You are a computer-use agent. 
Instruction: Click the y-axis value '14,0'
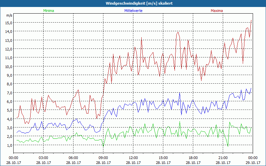(x=9, y=31)
